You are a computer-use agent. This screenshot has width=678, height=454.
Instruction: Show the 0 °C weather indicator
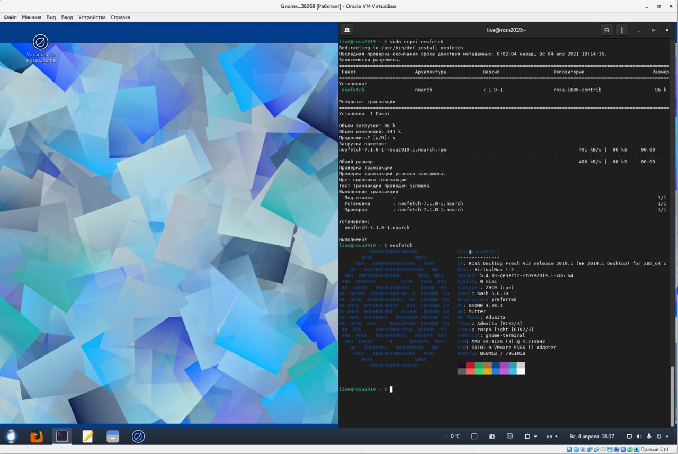[x=455, y=437]
